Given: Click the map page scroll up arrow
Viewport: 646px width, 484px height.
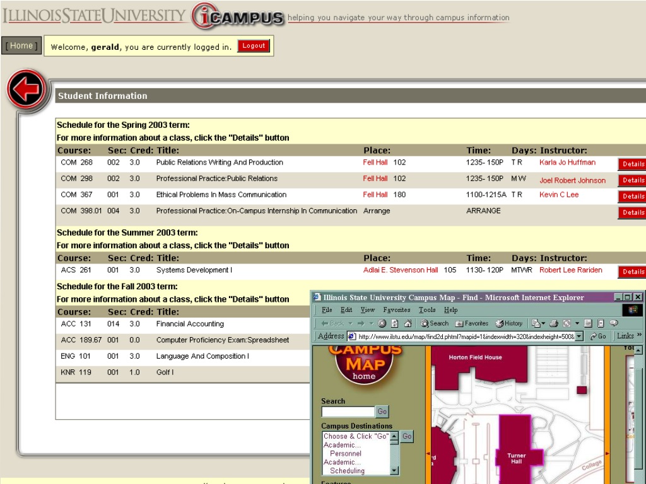Looking at the screenshot, I should pyautogui.click(x=638, y=350).
